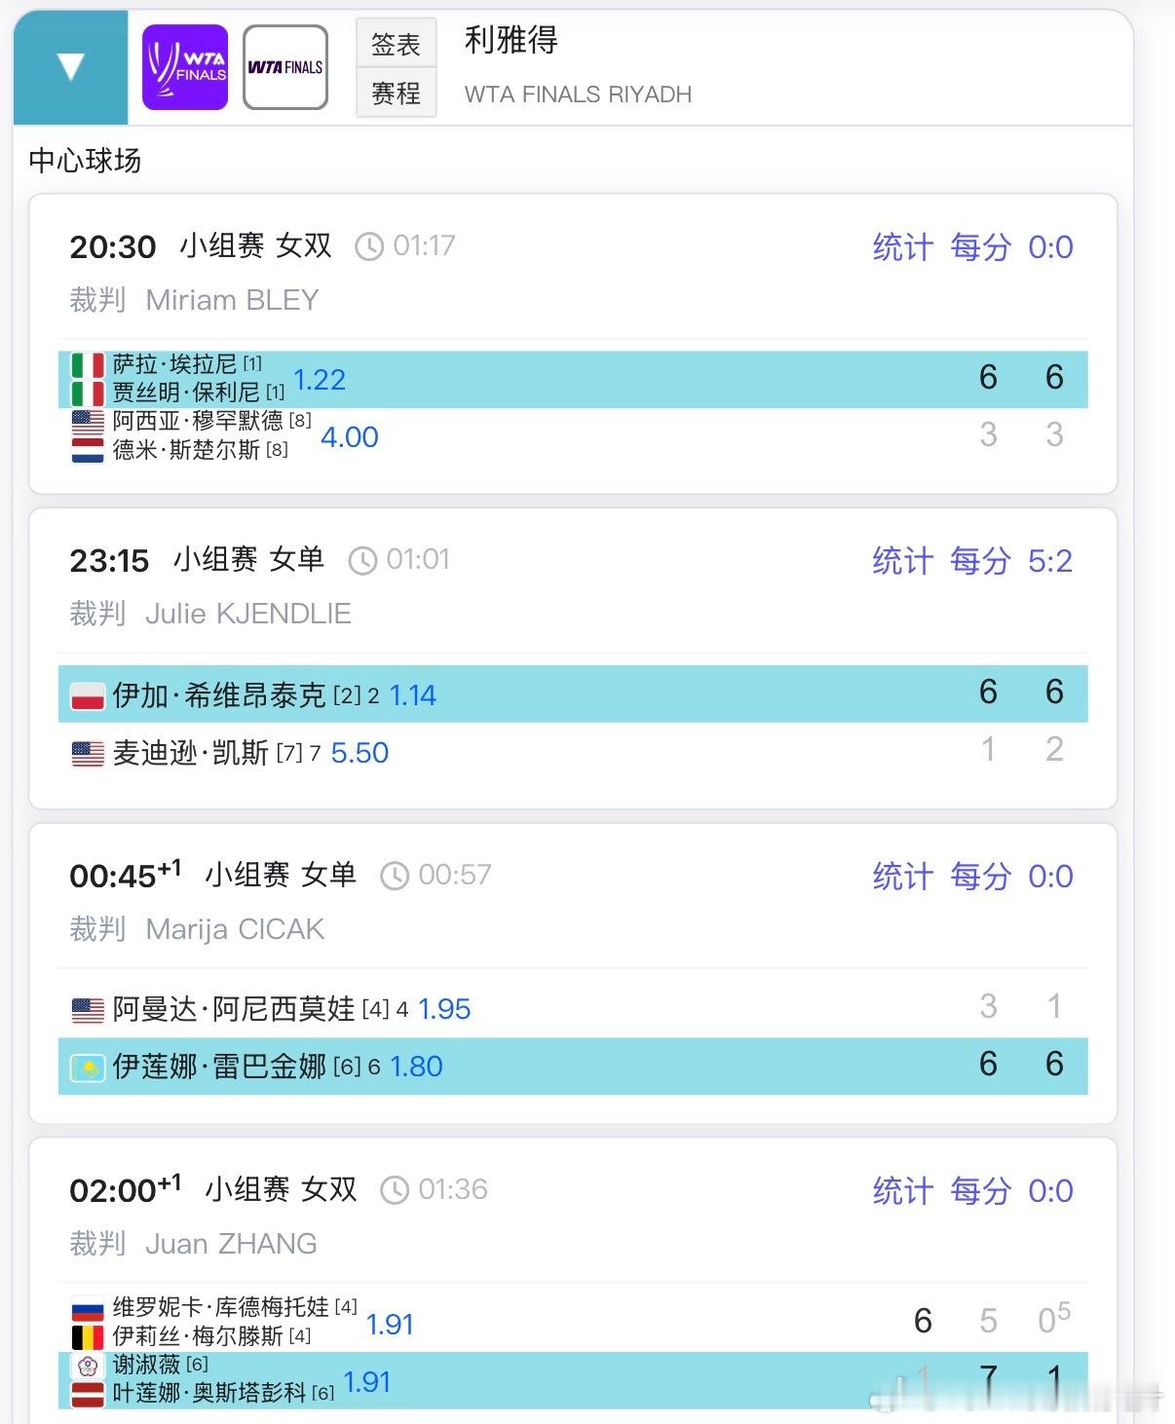The width and height of the screenshot is (1175, 1424).
Task: Open 统计 for the 02:00 doubles match
Action: [902, 1191]
